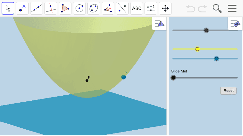The width and height of the screenshot is (243, 136).
Task: Open the search magnifier
Action: click(217, 8)
